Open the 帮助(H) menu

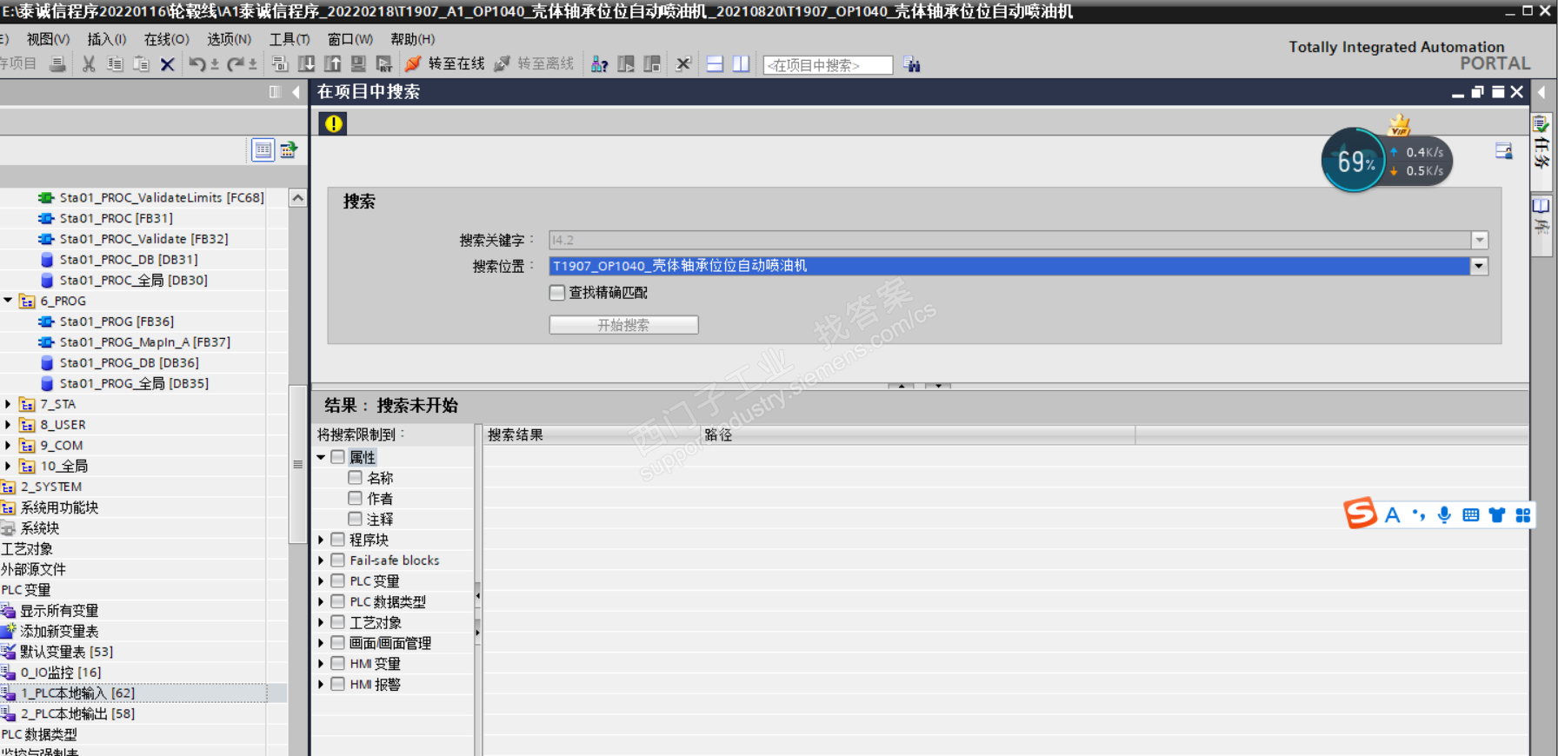click(413, 39)
